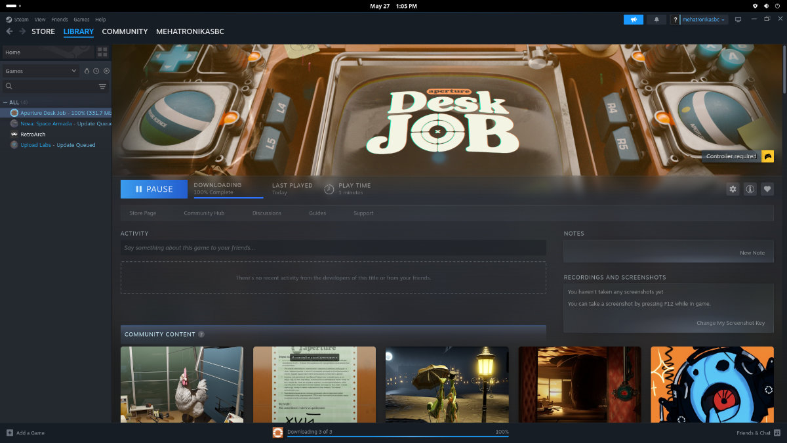This screenshot has width=787, height=443.
Task: Open the Aperture paper form community thumbnail
Action: point(314,385)
